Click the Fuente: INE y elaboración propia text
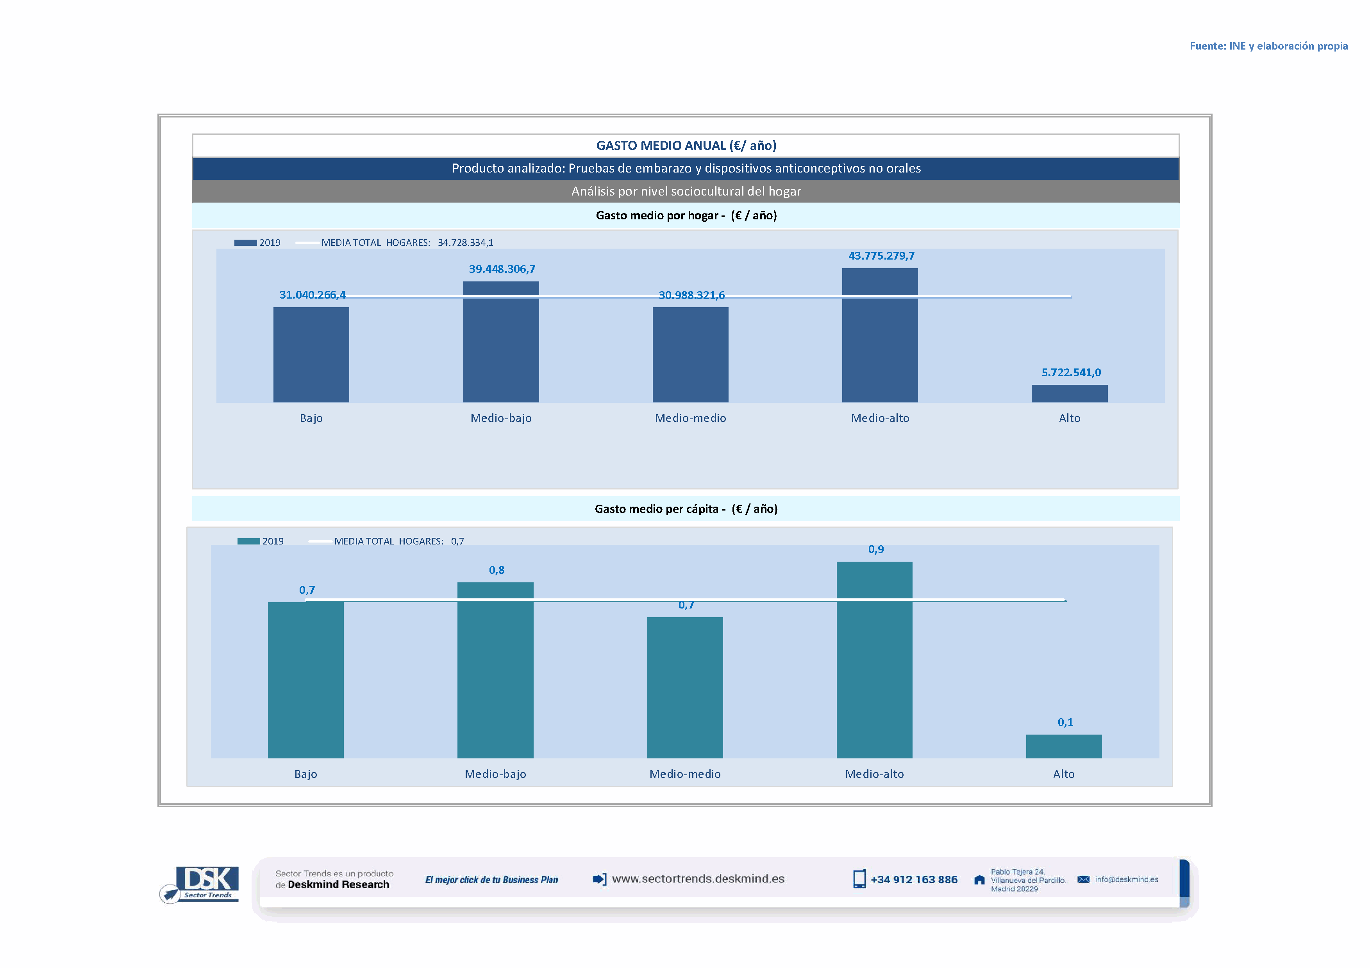The image size is (1370, 968). [1268, 46]
